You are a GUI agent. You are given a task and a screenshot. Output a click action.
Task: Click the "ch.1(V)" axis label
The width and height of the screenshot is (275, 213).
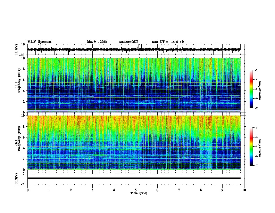pos(17,49)
